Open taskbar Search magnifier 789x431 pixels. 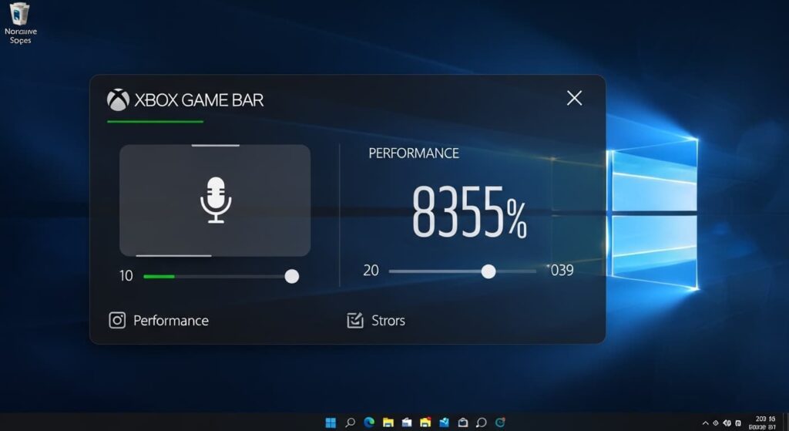[x=351, y=423]
